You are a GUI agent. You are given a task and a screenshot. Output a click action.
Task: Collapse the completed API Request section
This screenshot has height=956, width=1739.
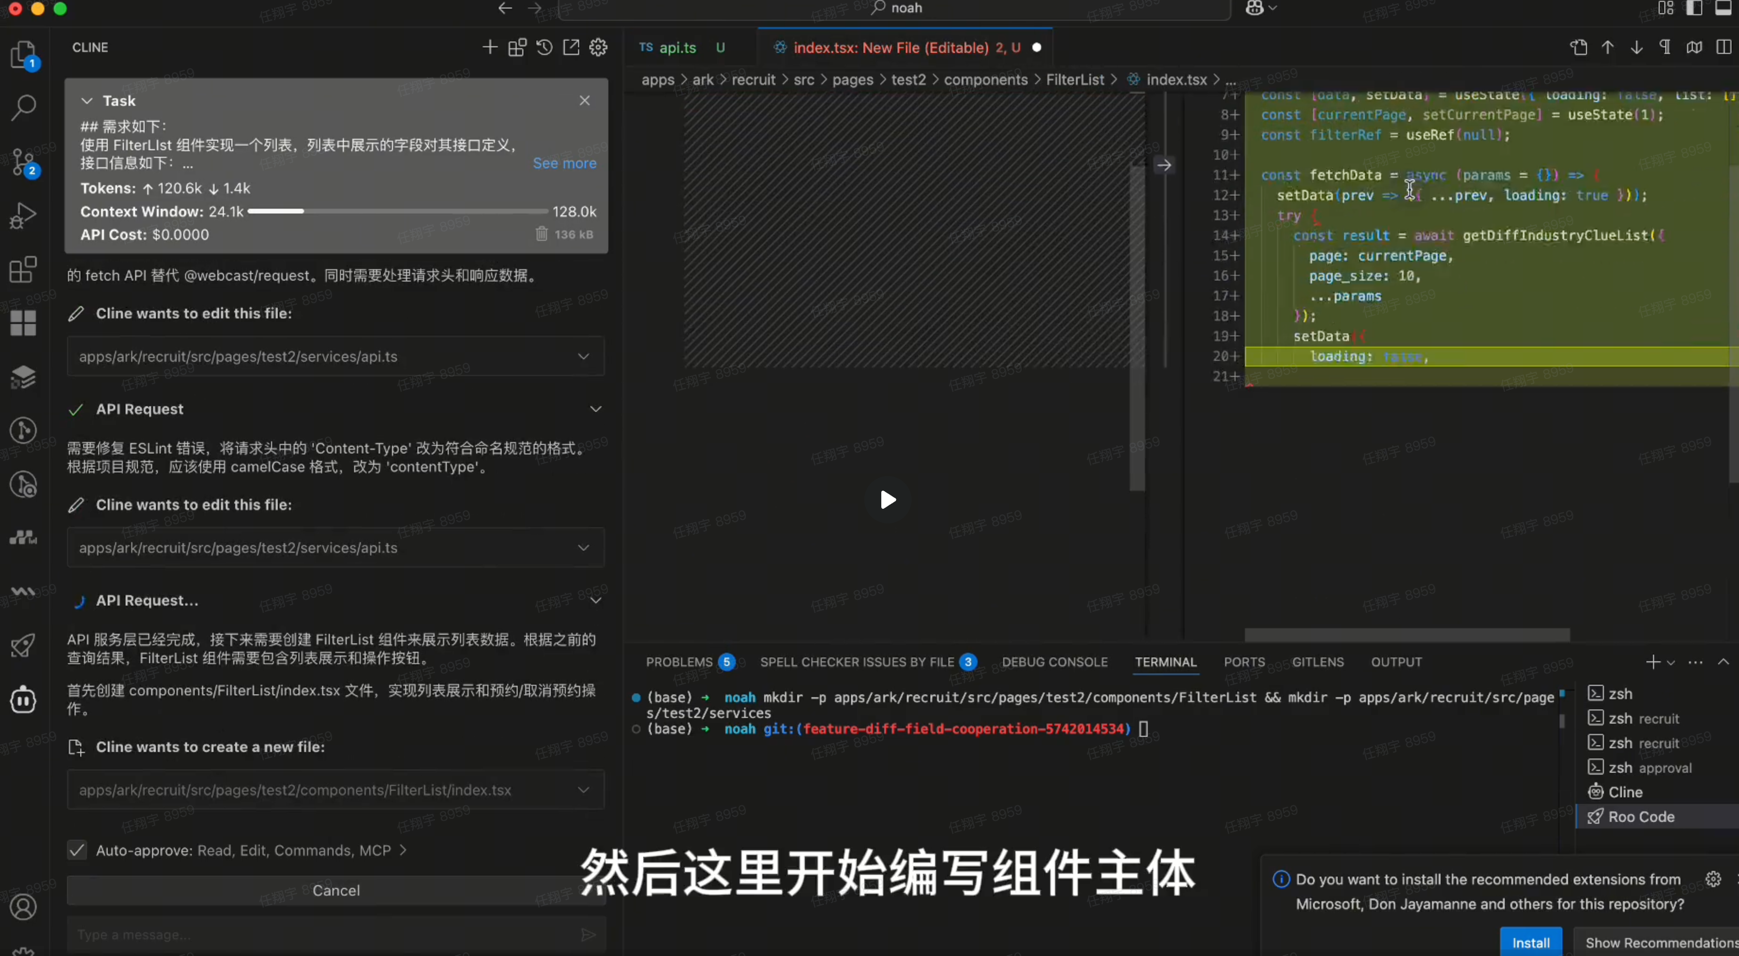pyautogui.click(x=596, y=409)
